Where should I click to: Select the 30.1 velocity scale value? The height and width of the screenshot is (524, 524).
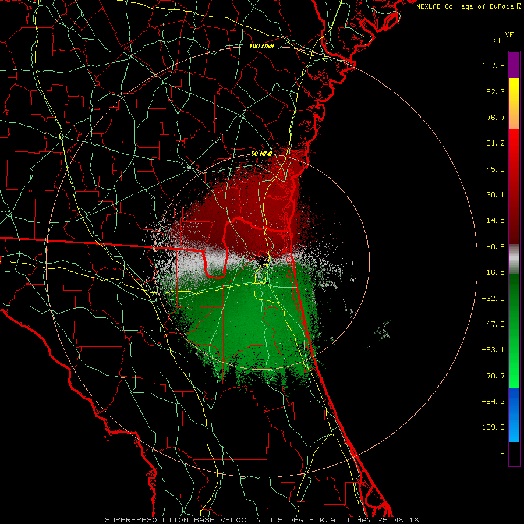pos(495,195)
